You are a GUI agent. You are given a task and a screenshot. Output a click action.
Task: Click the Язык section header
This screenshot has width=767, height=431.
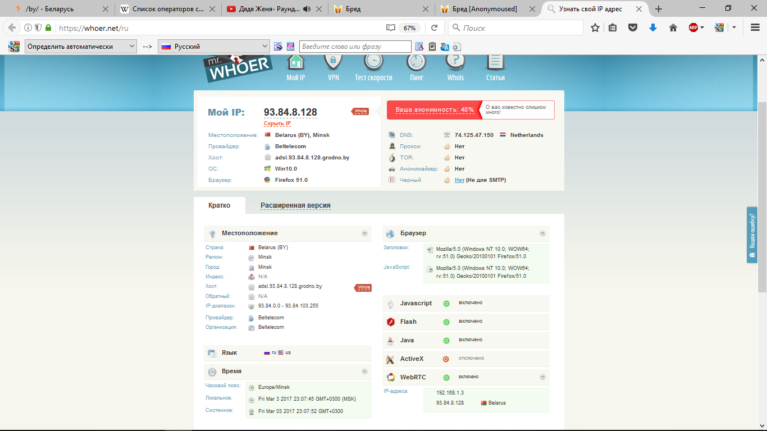coord(287,352)
